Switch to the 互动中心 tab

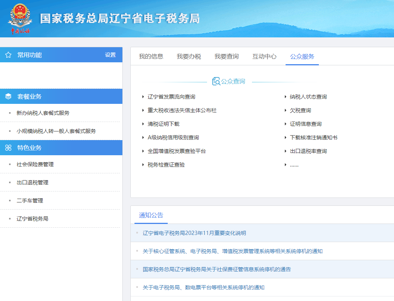(x=264, y=56)
